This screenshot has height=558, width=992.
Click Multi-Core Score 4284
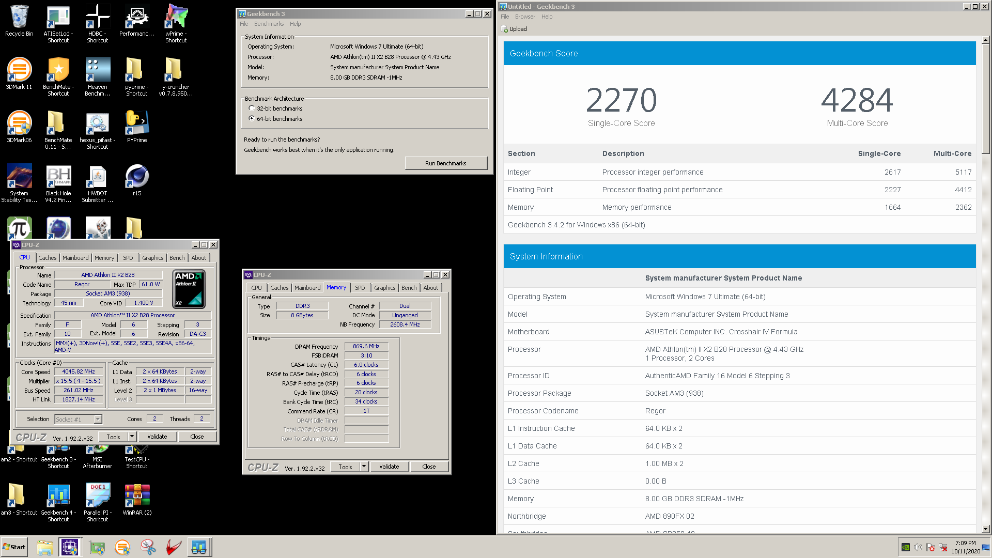857,100
